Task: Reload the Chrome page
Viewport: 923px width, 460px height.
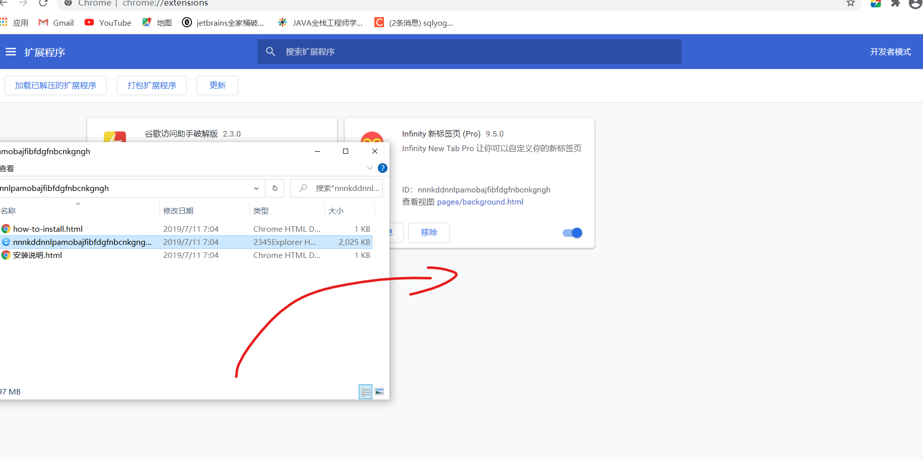Action: click(x=43, y=3)
